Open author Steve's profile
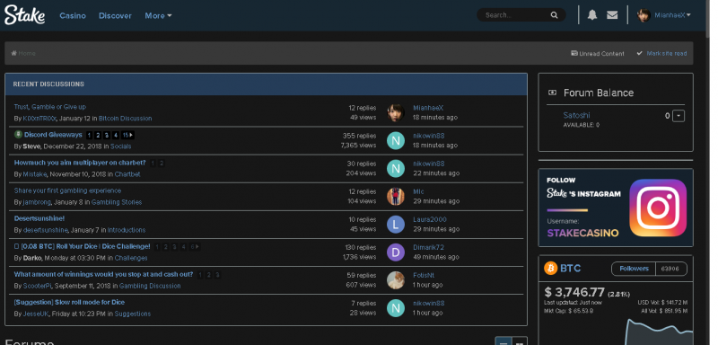 coord(31,146)
